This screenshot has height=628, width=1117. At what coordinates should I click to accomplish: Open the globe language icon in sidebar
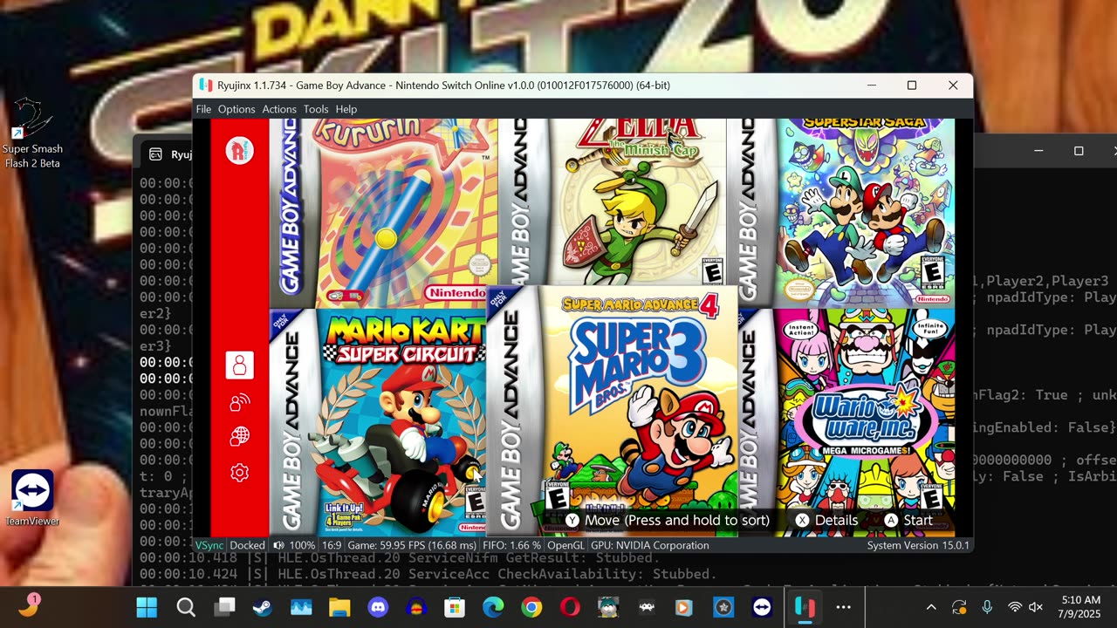239,436
